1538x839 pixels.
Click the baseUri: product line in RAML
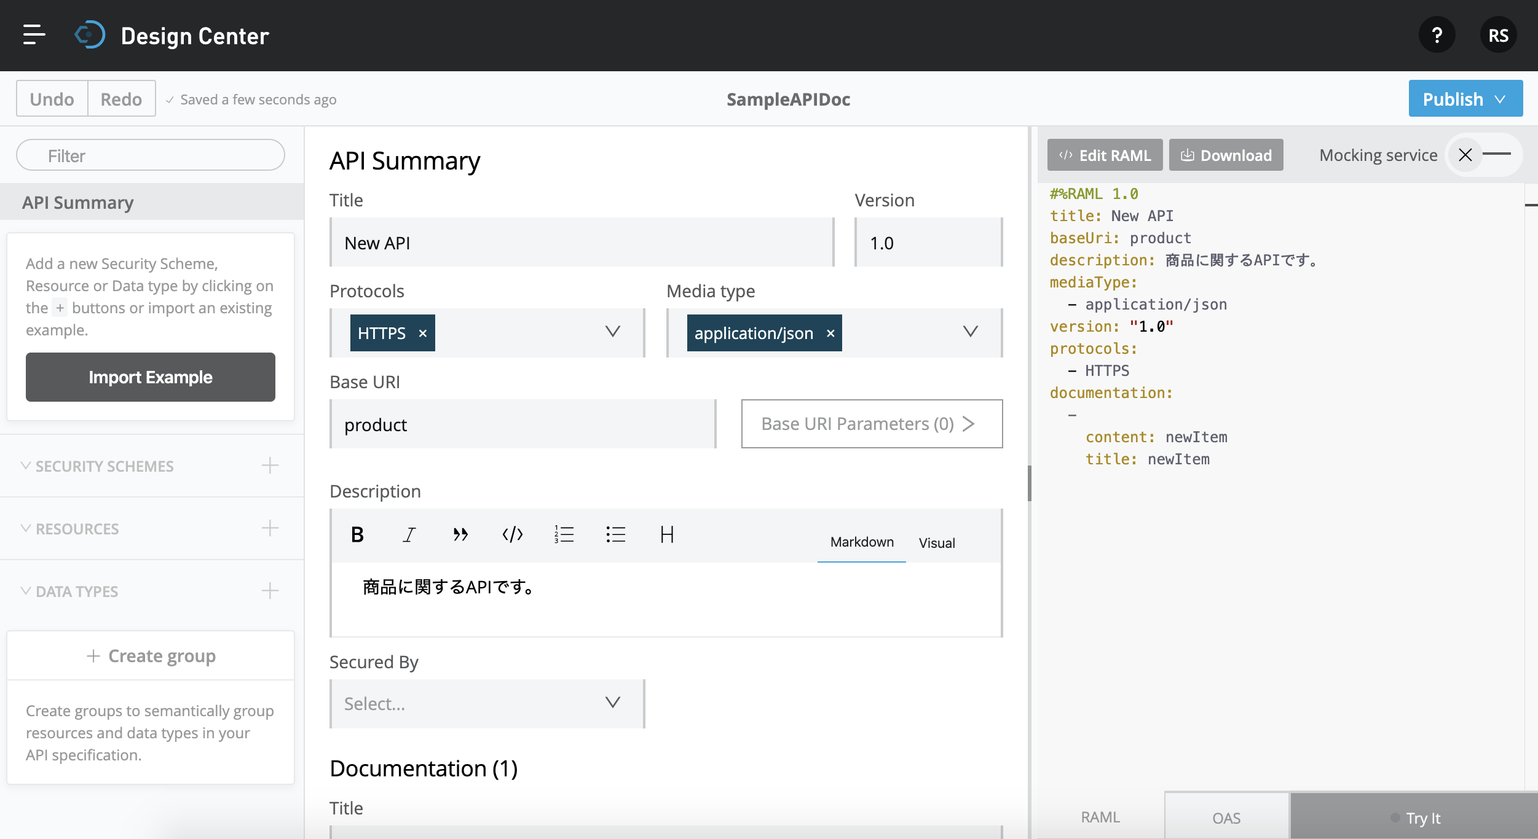pos(1120,238)
